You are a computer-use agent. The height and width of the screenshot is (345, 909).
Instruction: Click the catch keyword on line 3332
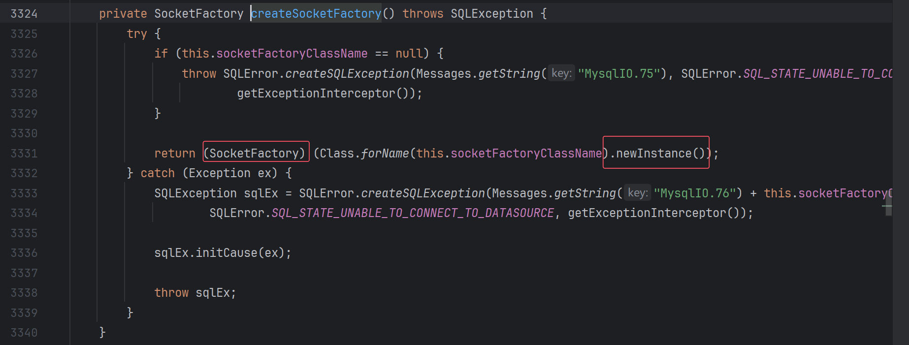coord(158,173)
